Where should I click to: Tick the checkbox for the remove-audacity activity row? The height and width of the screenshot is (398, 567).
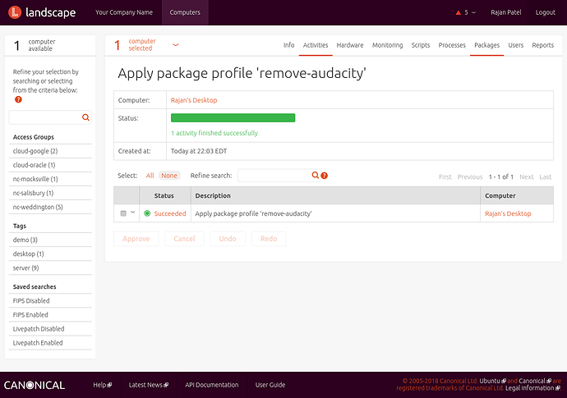[x=123, y=213]
